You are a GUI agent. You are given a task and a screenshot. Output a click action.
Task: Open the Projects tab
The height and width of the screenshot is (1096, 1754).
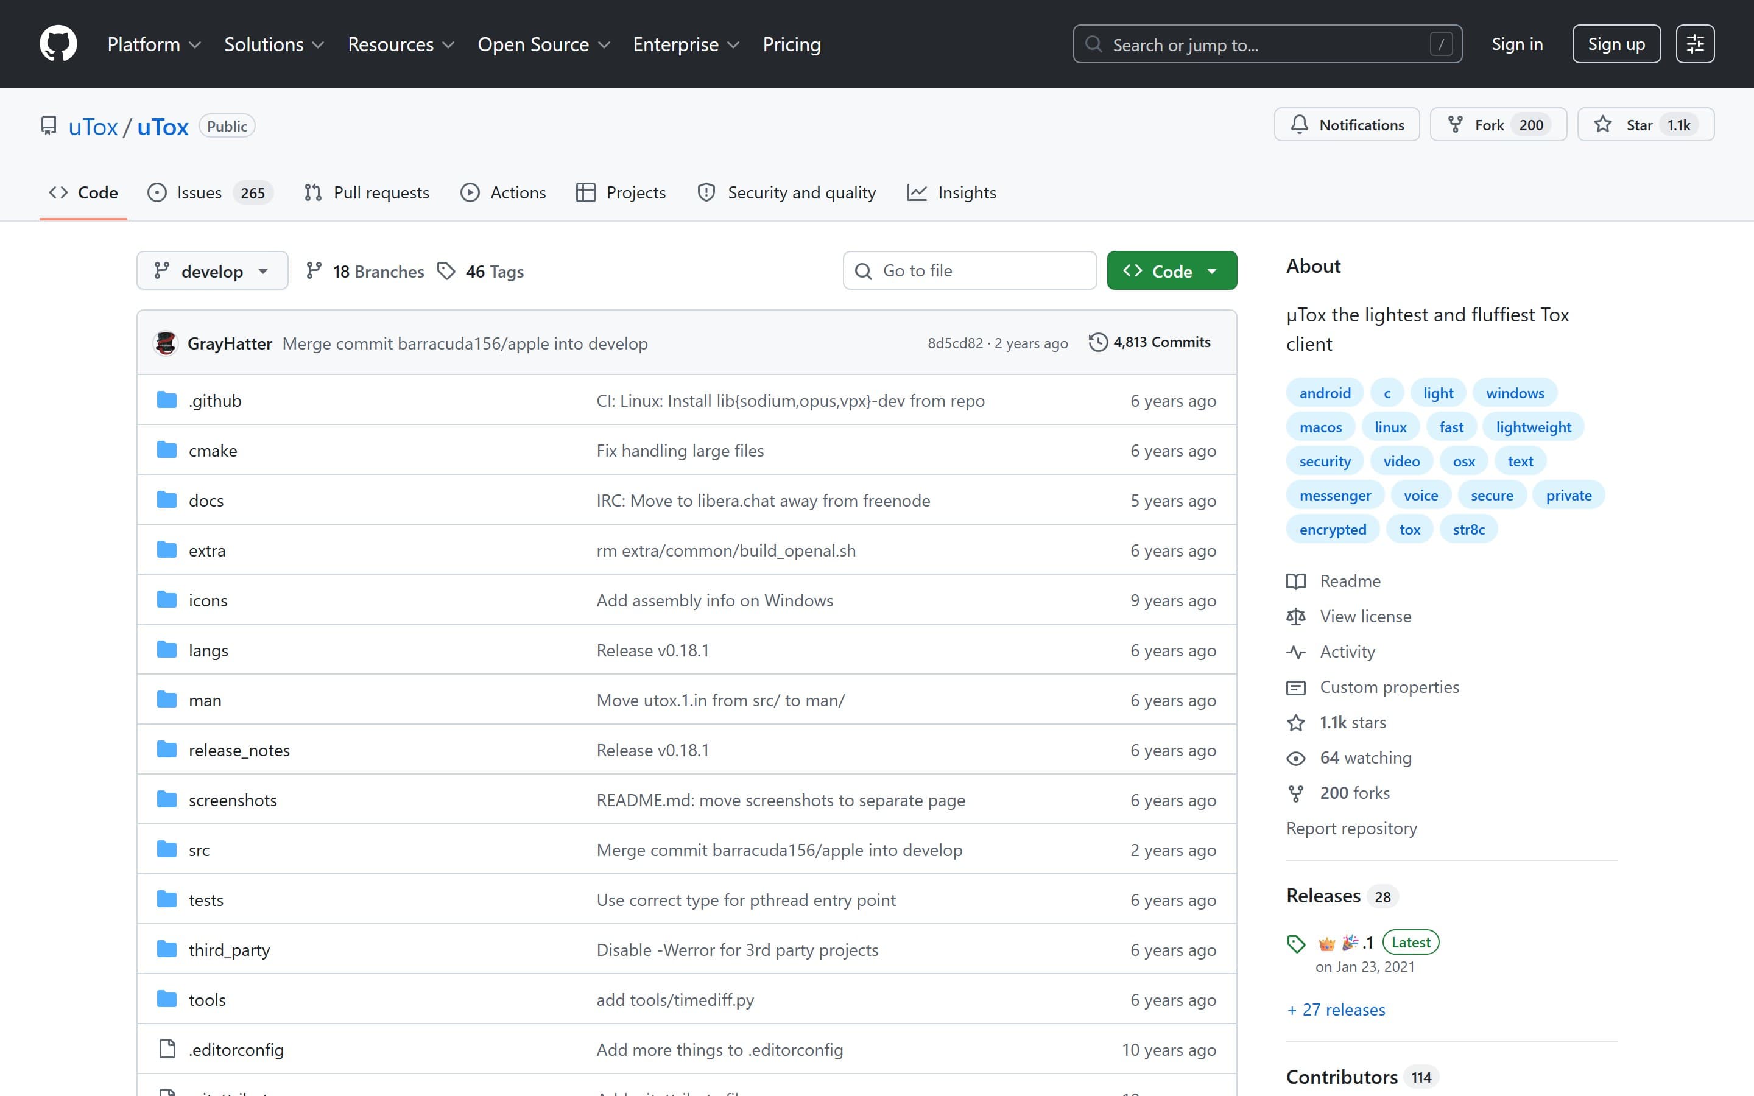(621, 193)
